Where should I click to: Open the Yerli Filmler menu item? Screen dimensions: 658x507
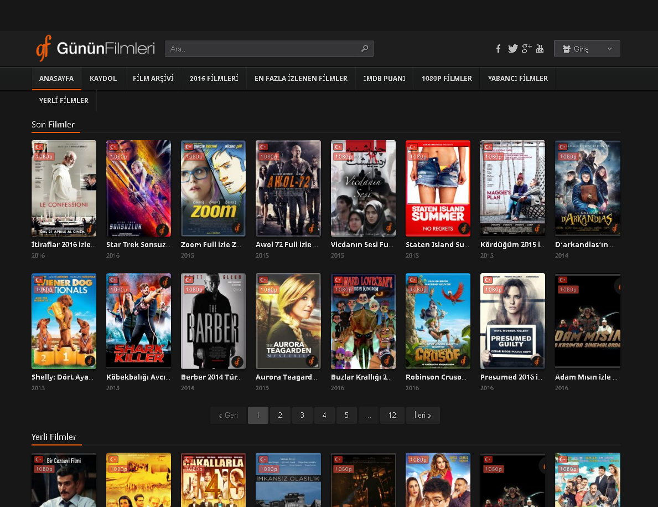coord(64,101)
